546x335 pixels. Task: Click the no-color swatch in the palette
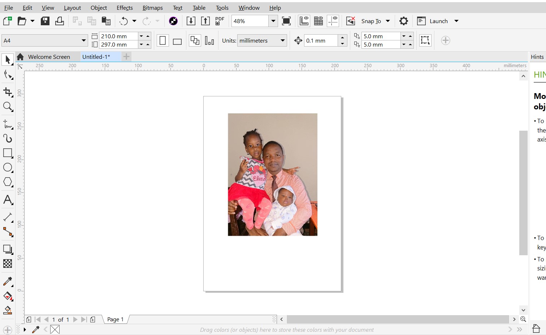tap(55, 329)
